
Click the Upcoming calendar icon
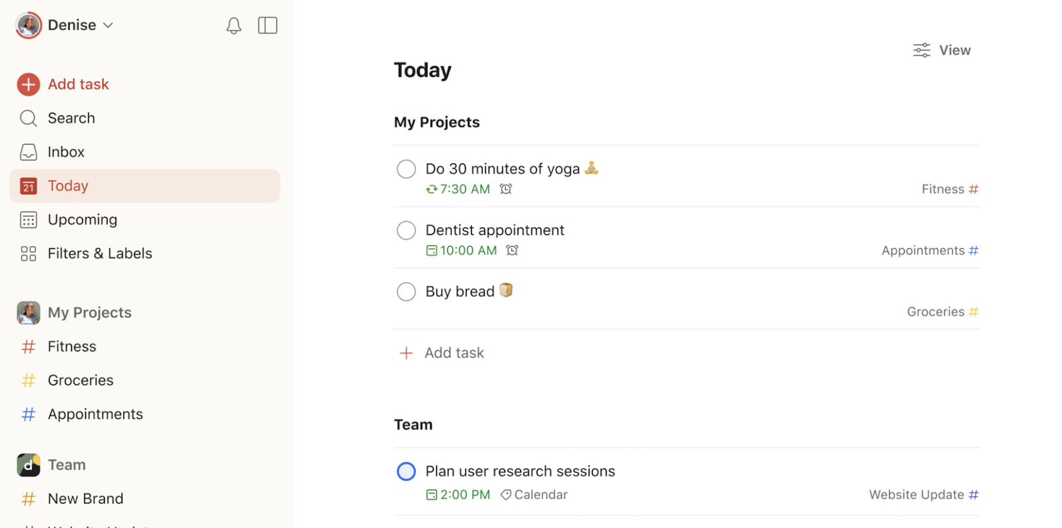(x=28, y=220)
